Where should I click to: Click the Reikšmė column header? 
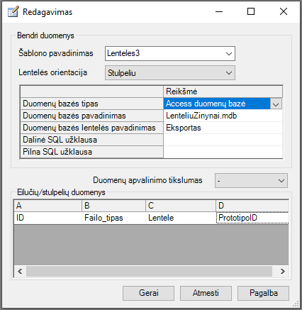pyautogui.click(x=223, y=92)
